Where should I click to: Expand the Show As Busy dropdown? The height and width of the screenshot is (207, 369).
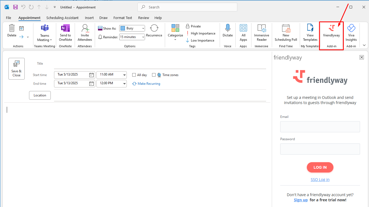(x=143, y=28)
